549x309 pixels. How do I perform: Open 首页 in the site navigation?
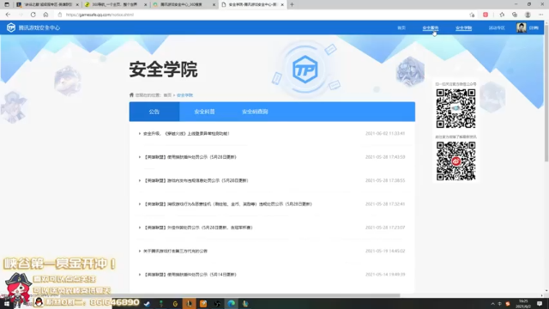[401, 27]
